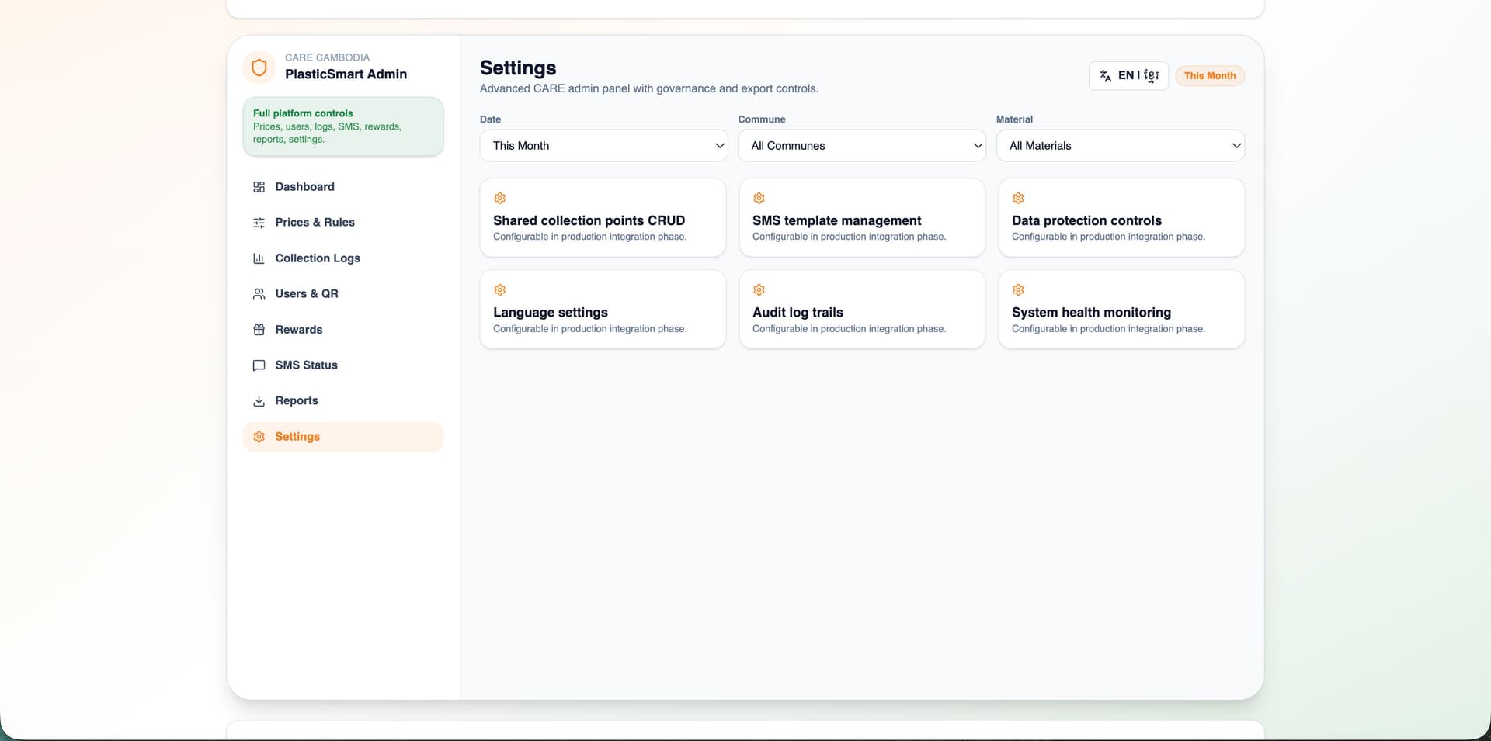Open Audit log trails card
The width and height of the screenshot is (1491, 741).
click(862, 310)
